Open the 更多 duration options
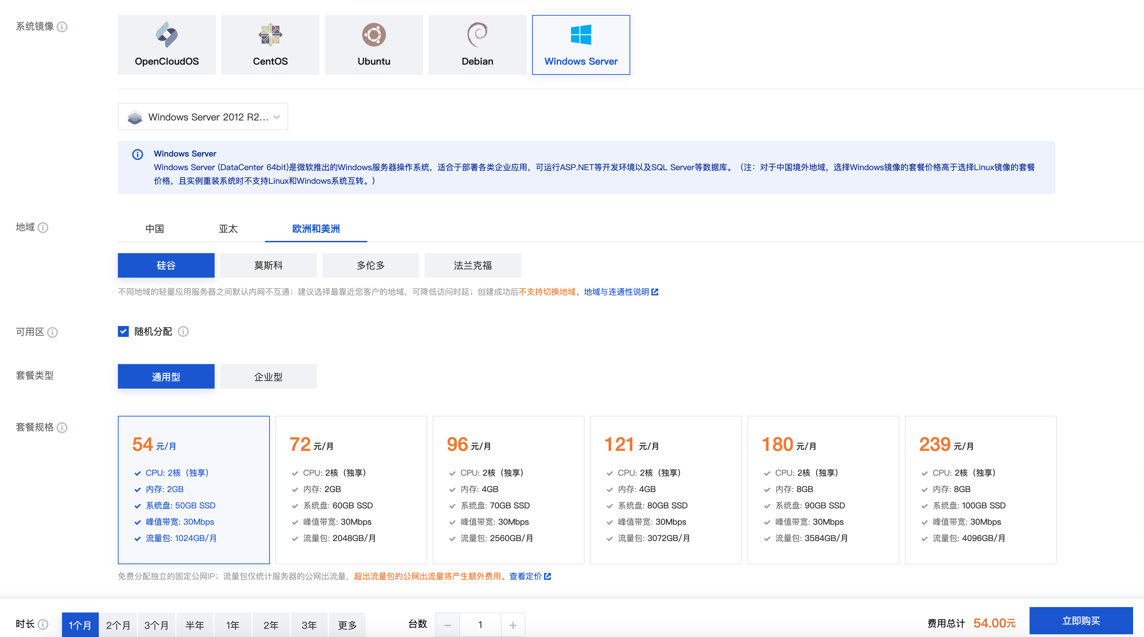Screen dimensions: 1144x637 coord(347,625)
